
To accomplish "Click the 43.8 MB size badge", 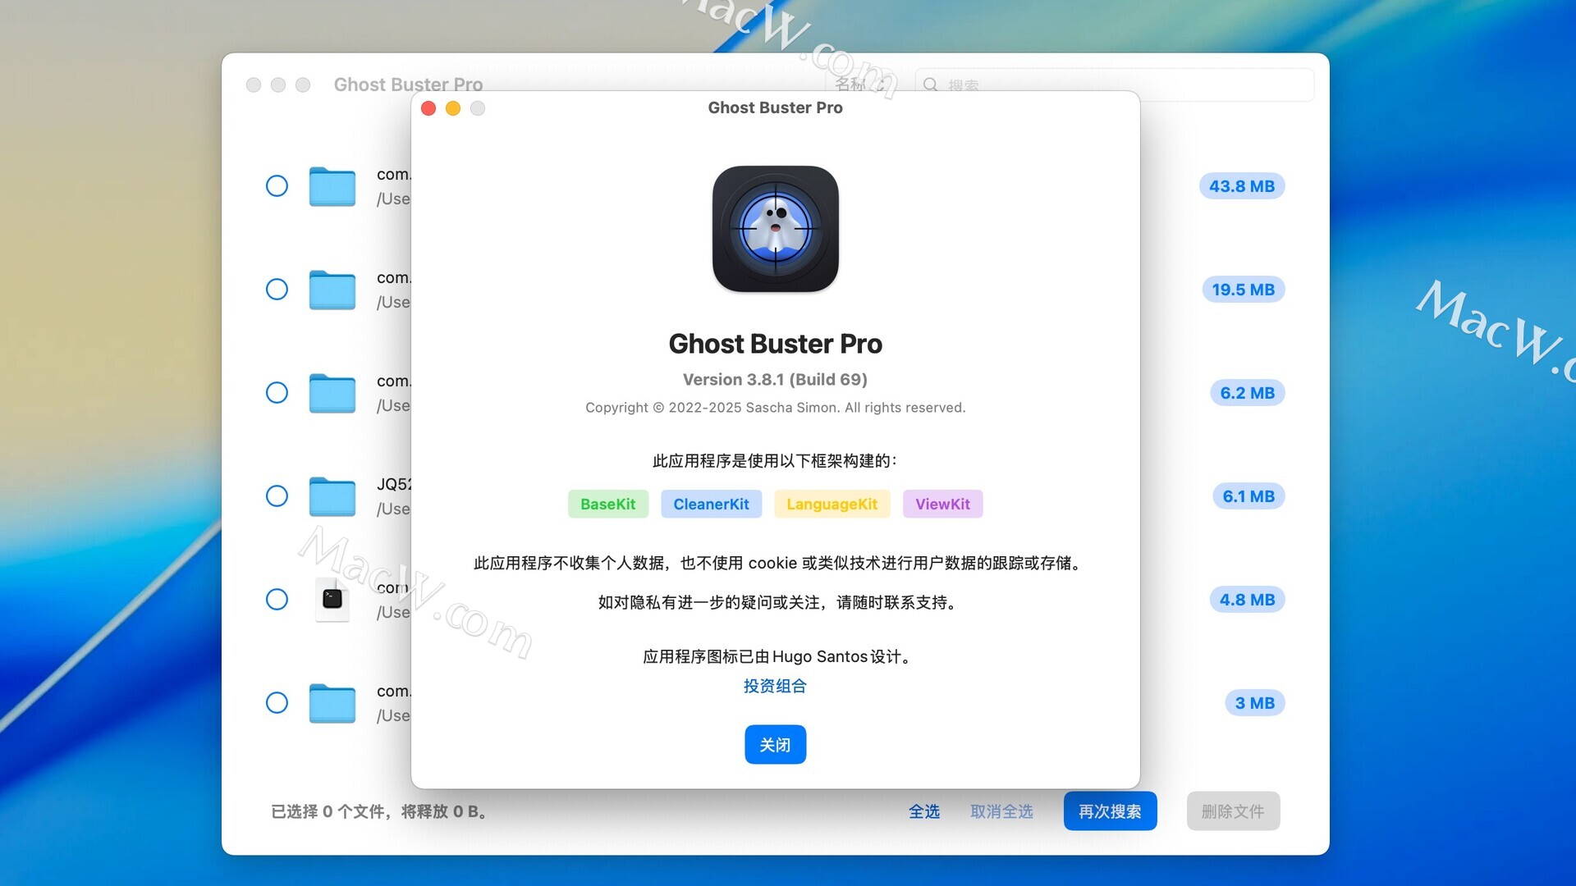I will point(1241,186).
